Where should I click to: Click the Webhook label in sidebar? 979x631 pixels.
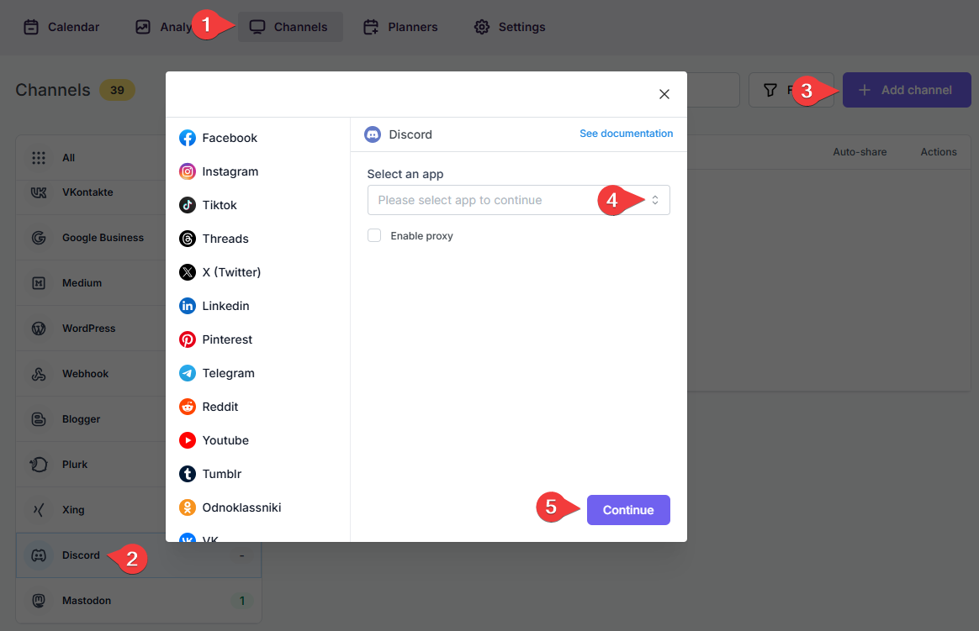pos(86,374)
